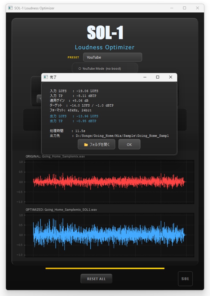Viewport: 210px width, 296px height.
Task: Maximize the 完了 dialog window
Action: [157, 77]
